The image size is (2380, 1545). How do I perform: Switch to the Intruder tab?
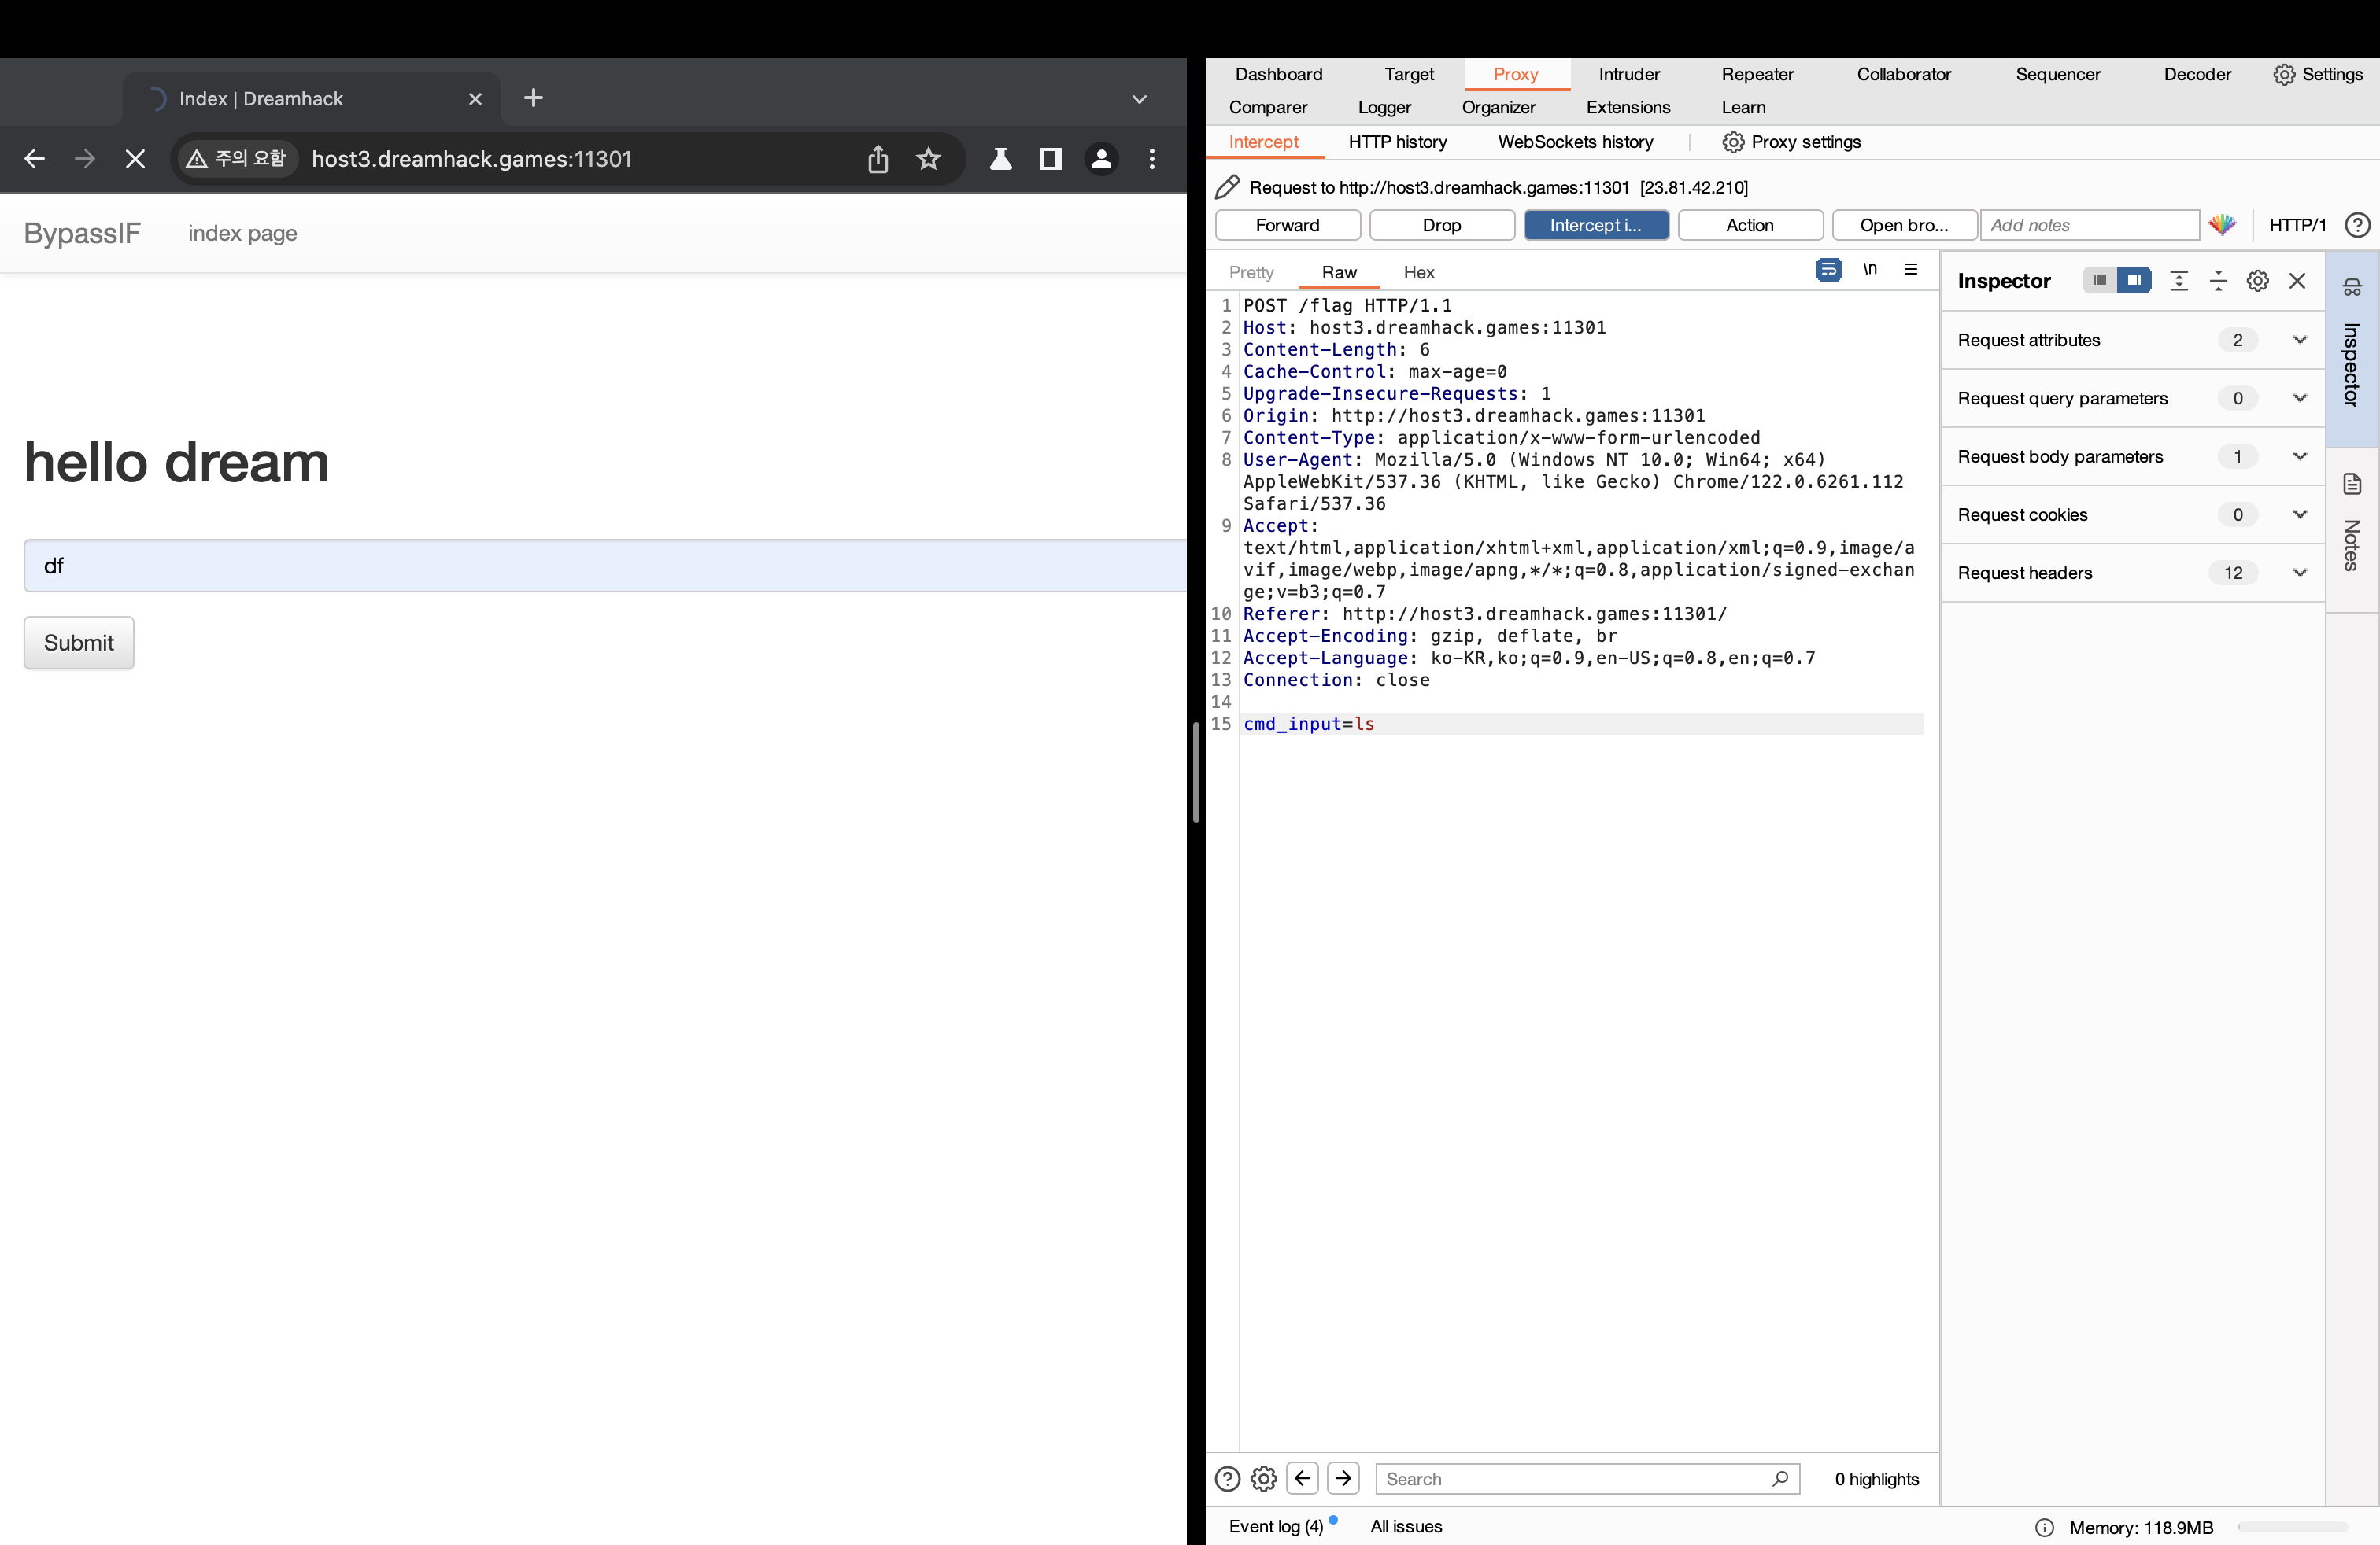[x=1628, y=74]
